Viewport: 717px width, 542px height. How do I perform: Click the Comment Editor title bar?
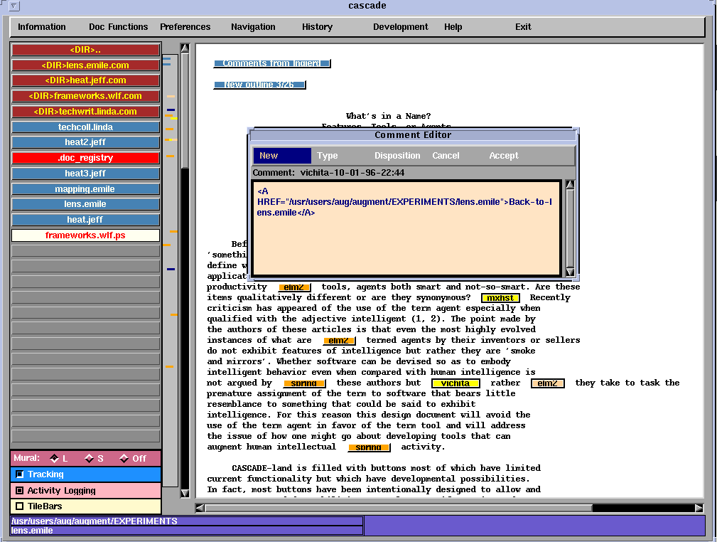[413, 135]
